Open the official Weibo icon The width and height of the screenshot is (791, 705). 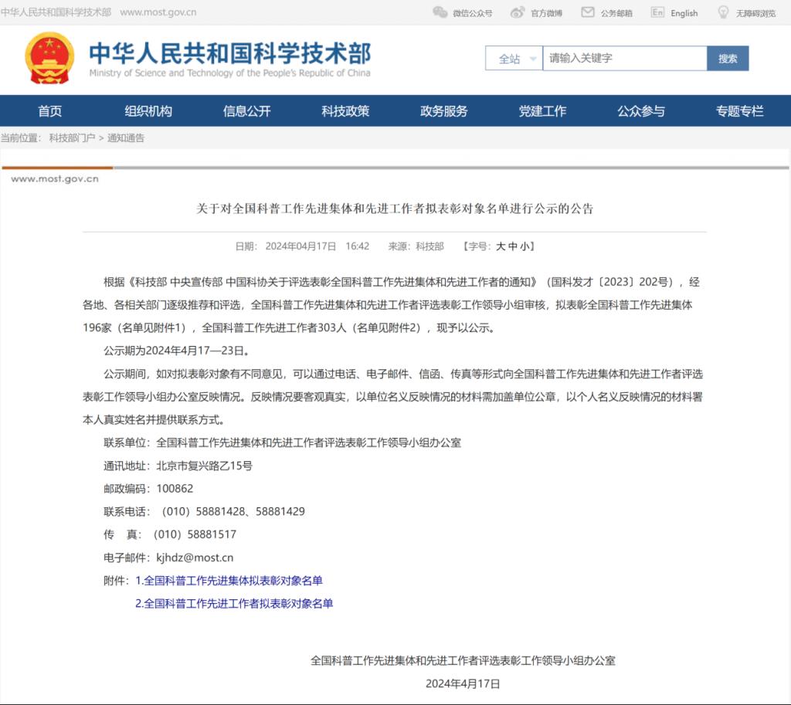click(x=518, y=12)
